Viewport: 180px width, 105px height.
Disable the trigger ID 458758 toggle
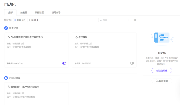pos(64,63)
